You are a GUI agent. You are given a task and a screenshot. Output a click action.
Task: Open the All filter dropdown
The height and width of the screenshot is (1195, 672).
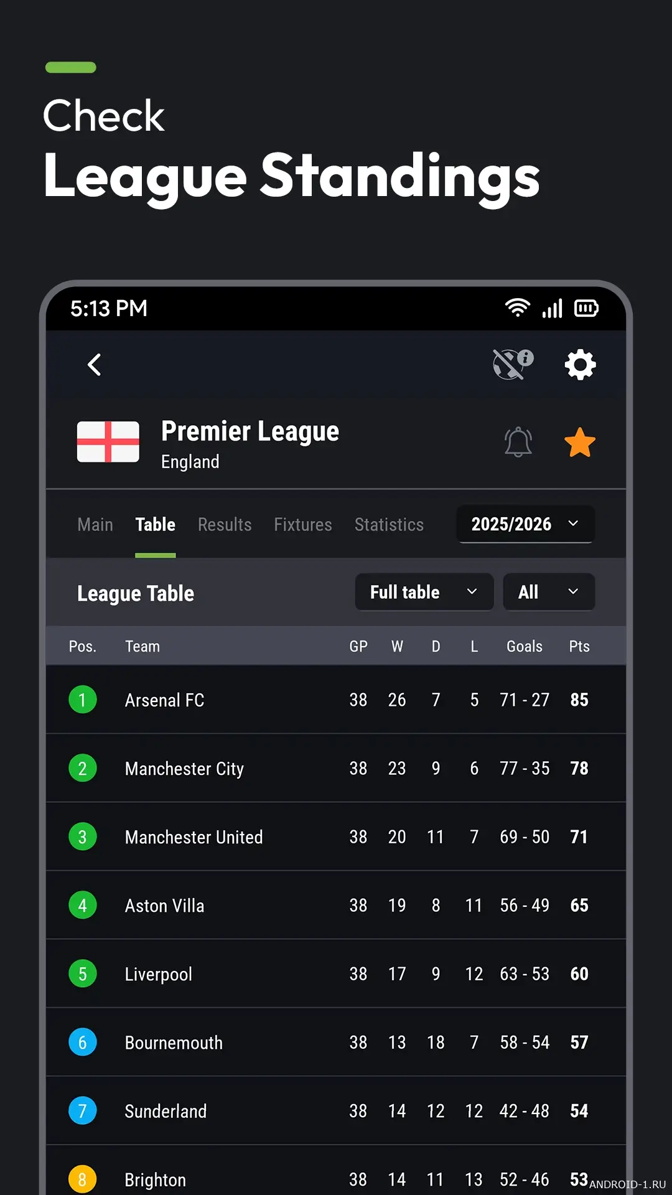549,592
